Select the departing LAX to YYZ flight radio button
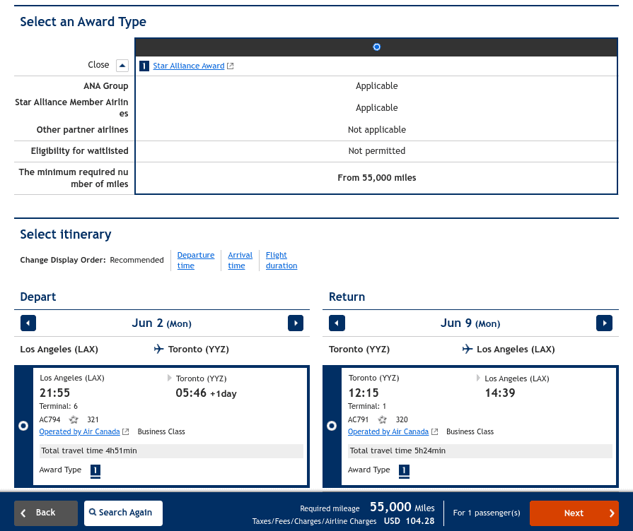The height and width of the screenshot is (531, 633). click(x=23, y=426)
